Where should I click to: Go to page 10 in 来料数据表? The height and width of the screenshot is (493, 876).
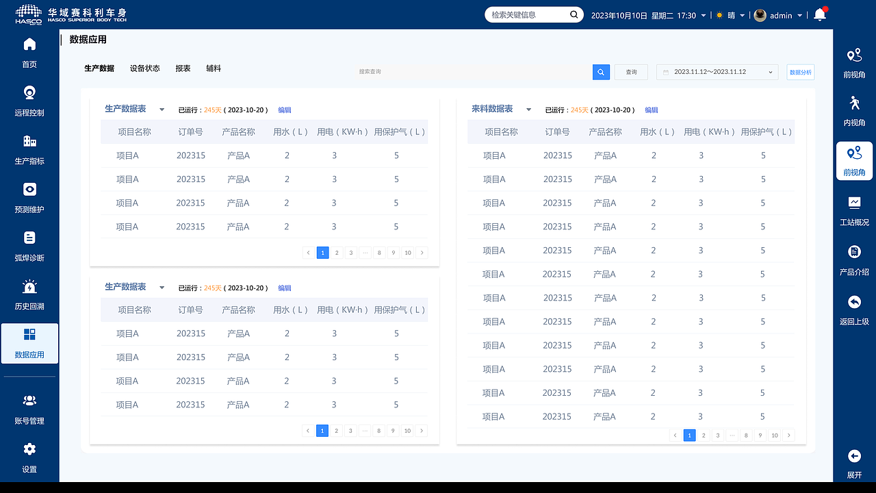775,435
